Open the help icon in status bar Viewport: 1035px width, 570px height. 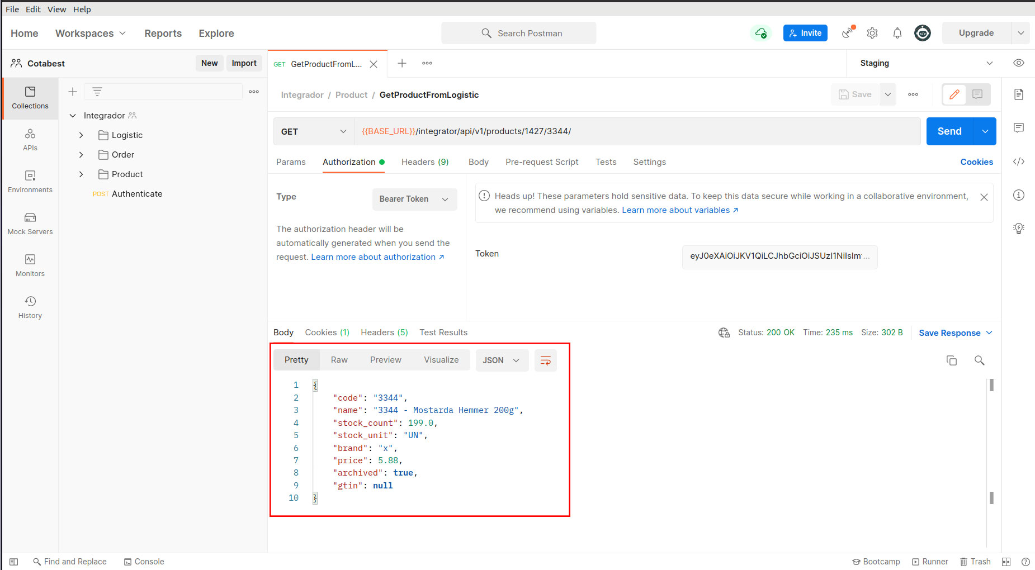[x=1025, y=562]
